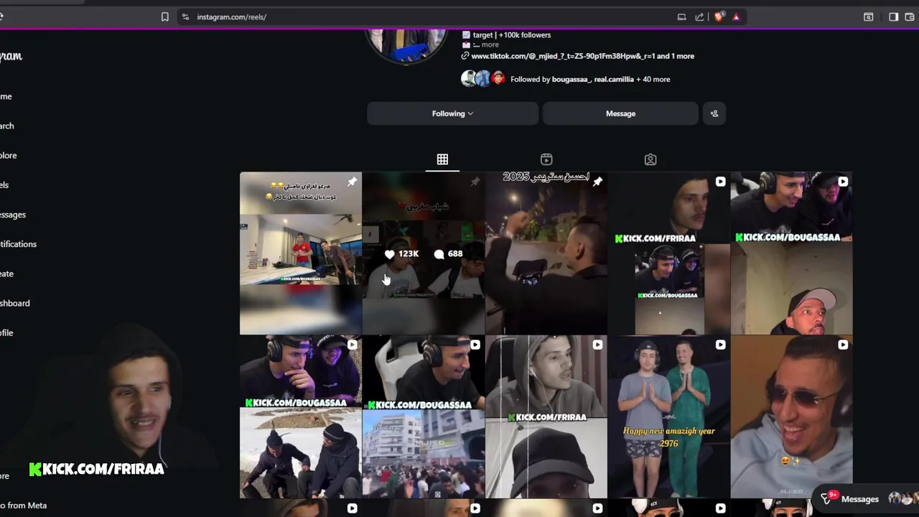This screenshot has height=517, width=919.
Task: Click 'Also from Meta' in the sidebar
Action: 23,506
